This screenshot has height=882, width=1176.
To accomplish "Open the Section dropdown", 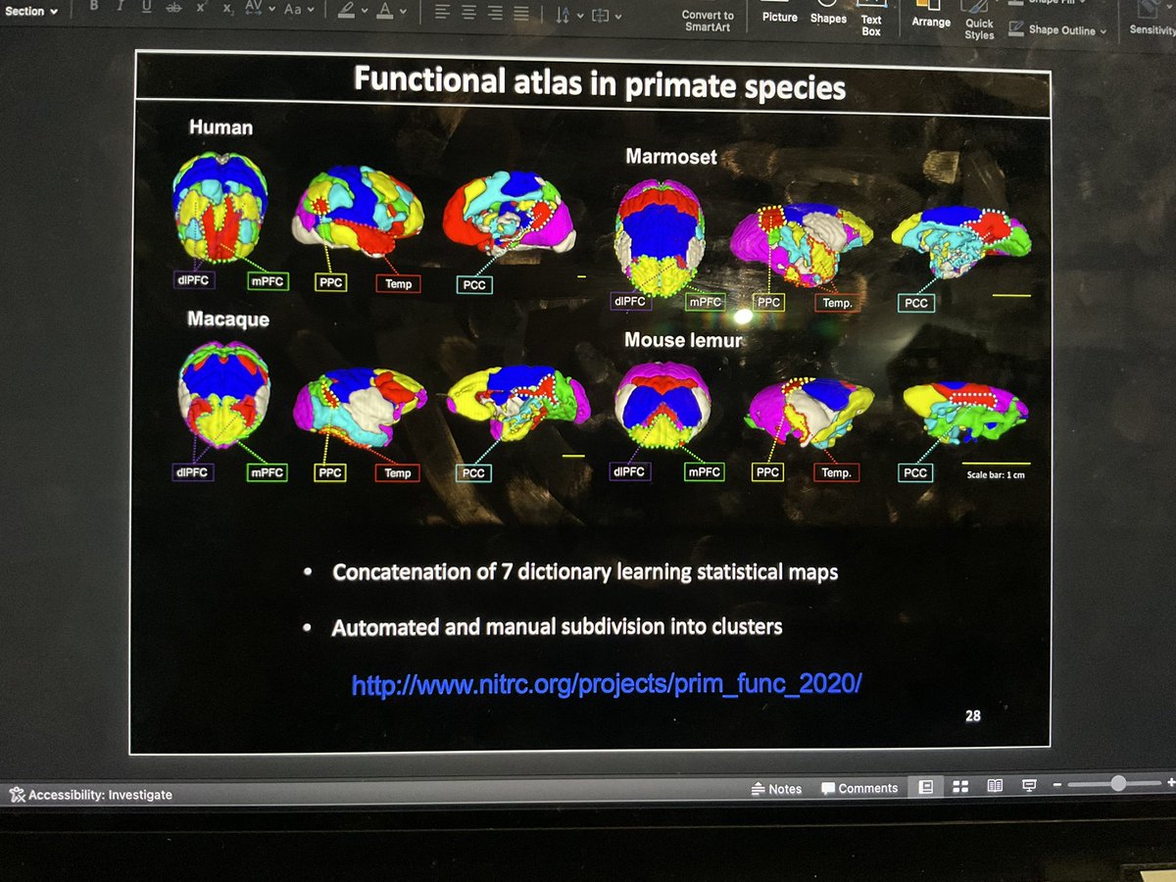I will click(x=29, y=11).
